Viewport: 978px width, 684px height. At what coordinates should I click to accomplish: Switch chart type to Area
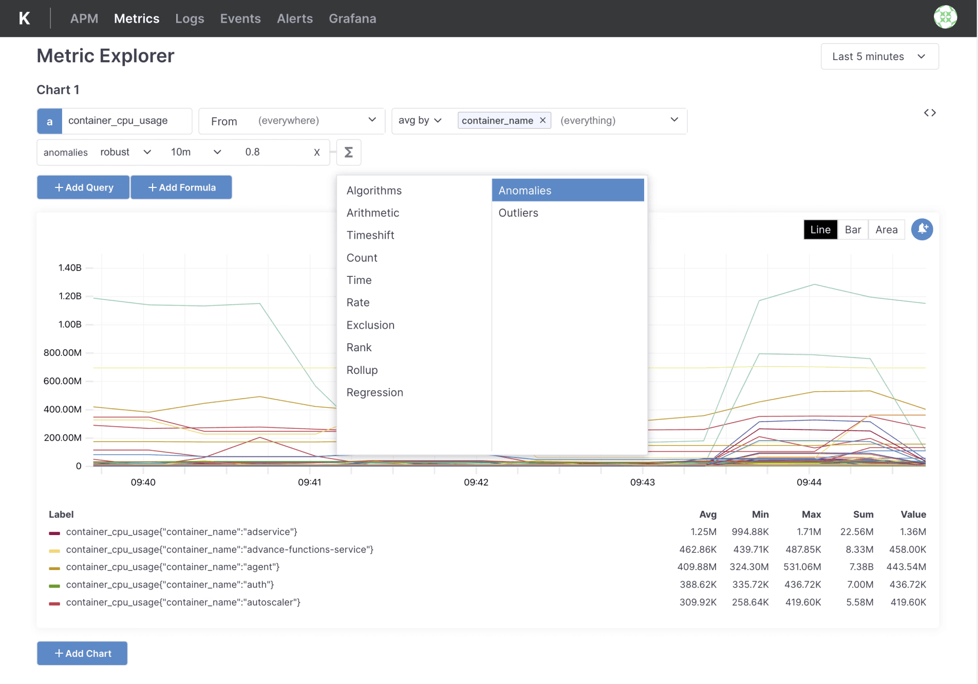click(887, 230)
